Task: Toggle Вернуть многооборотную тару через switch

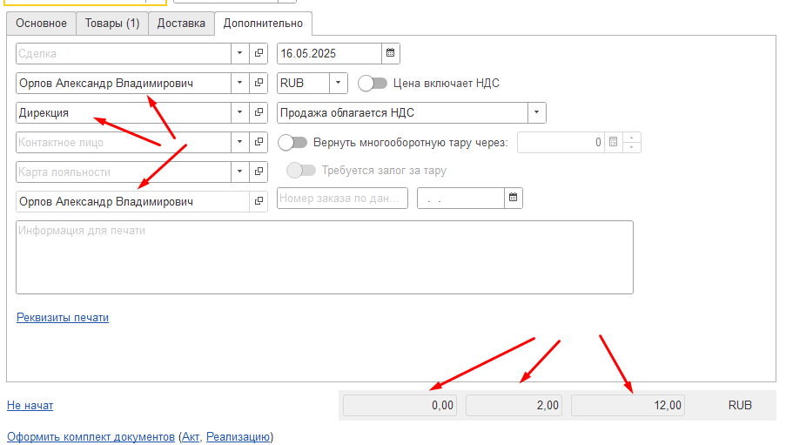Action: (292, 143)
